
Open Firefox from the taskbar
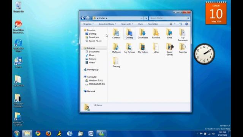[x=49, y=134]
